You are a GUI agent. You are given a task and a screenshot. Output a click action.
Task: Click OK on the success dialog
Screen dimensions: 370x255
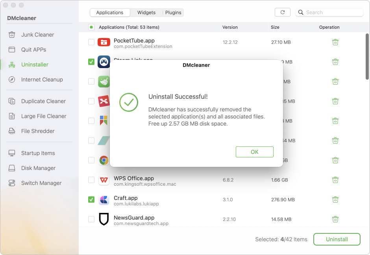[x=254, y=152]
